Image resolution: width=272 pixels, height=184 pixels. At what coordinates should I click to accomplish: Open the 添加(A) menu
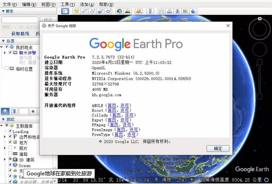click(x=87, y=4)
